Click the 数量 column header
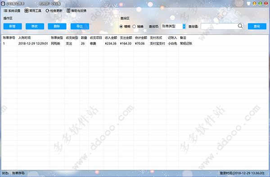This screenshot has height=177, width=270. [x=84, y=38]
